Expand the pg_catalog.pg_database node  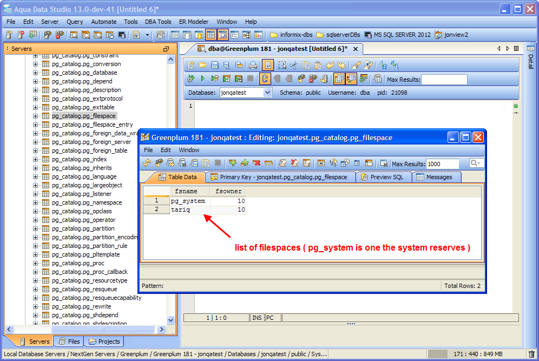(35, 73)
